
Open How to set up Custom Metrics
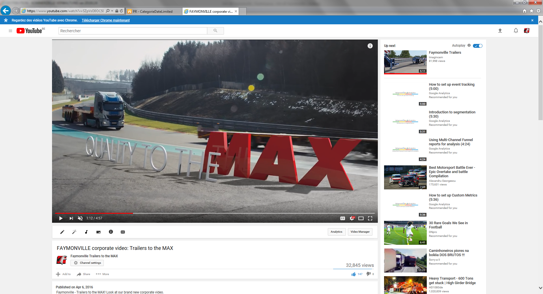[453, 197]
